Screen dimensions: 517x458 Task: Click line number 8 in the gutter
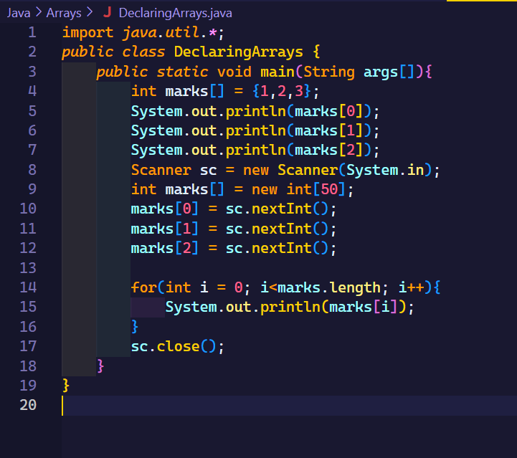coord(32,170)
